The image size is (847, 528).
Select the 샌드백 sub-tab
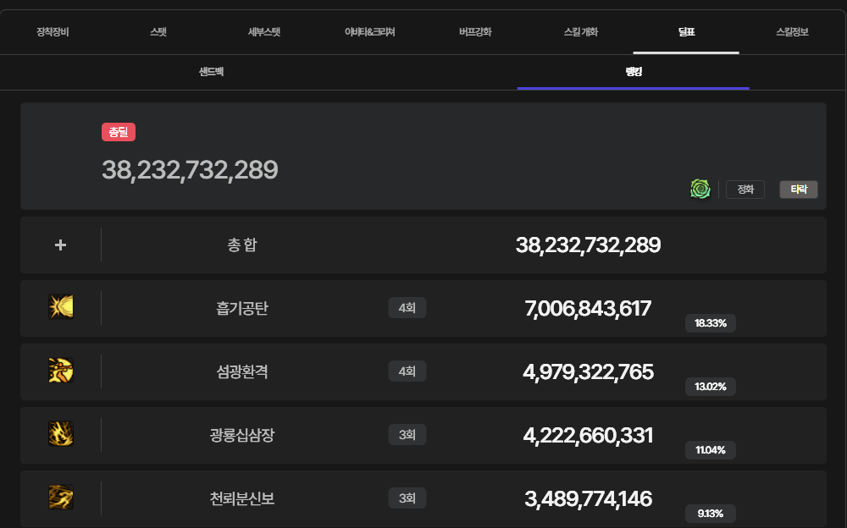tap(211, 72)
